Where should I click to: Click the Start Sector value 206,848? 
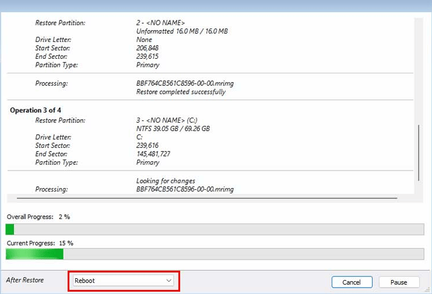click(147, 48)
